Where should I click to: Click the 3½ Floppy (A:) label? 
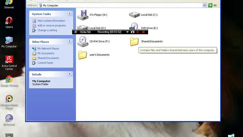click(98, 15)
